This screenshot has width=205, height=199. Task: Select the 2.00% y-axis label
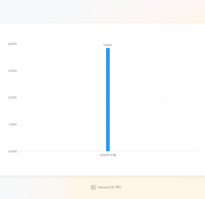pos(12,97)
